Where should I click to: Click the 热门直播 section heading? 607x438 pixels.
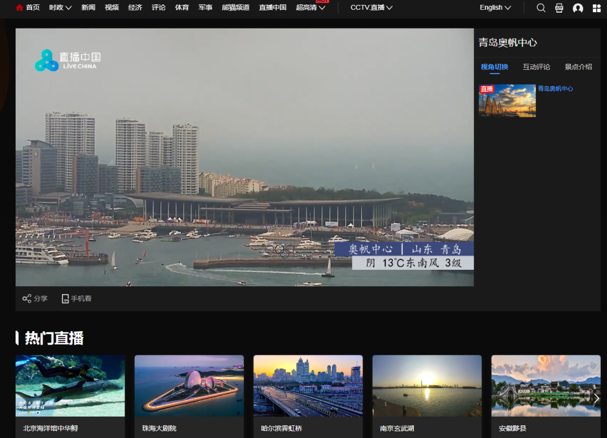click(54, 338)
